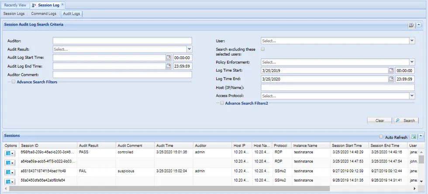428x194 pixels.
Task: Click horizontal scrollbar right arrow in Sessions
Action: tap(414, 188)
